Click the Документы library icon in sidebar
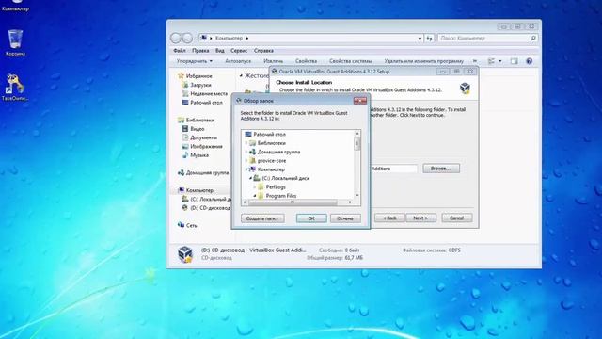The image size is (602, 339). [x=185, y=137]
